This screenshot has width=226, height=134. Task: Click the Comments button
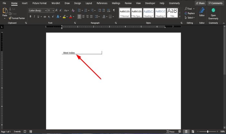[215, 3]
